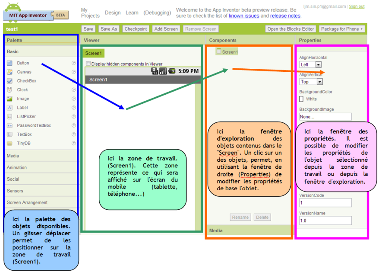Image resolution: width=379 pixels, height=272 pixels.
Task: Click the Remove Screen button
Action: (201, 29)
